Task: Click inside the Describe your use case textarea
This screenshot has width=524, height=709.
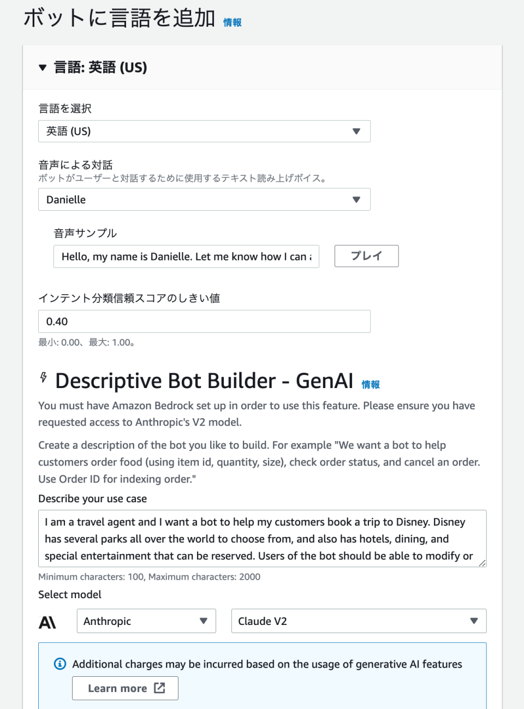Action: pos(262,539)
